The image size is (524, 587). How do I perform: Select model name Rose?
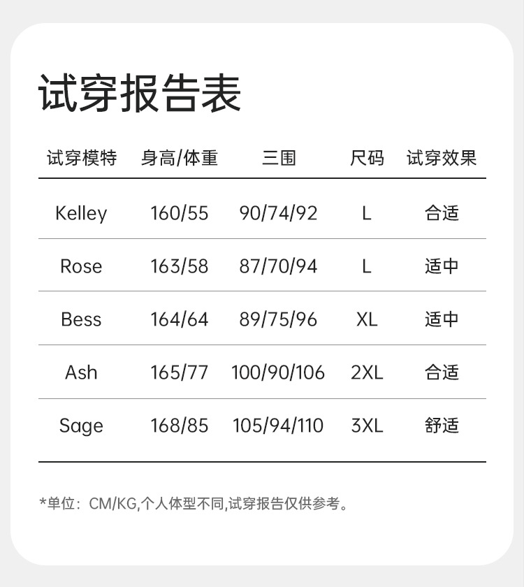pyautogui.click(x=81, y=266)
